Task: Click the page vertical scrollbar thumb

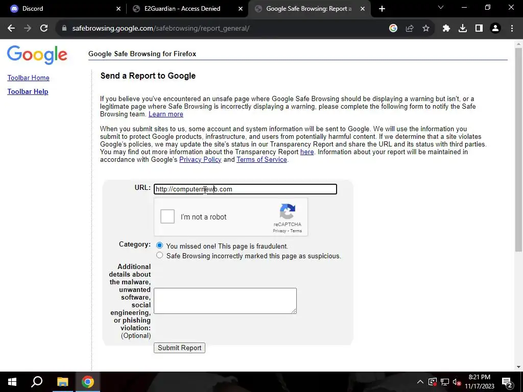Action: (x=518, y=150)
